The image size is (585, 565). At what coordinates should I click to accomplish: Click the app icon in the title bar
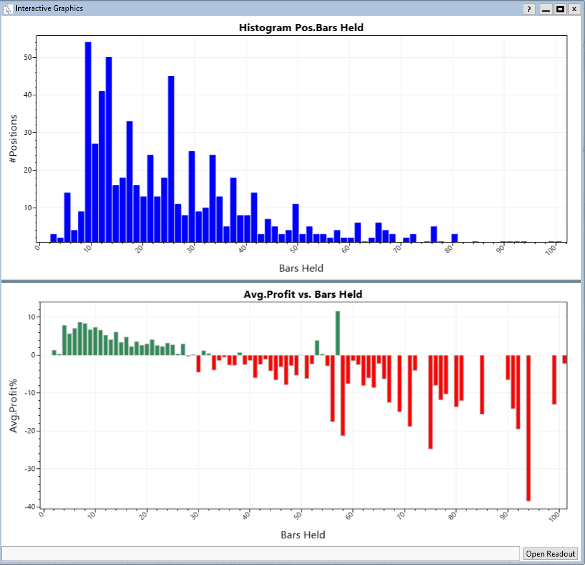tap(8, 9)
